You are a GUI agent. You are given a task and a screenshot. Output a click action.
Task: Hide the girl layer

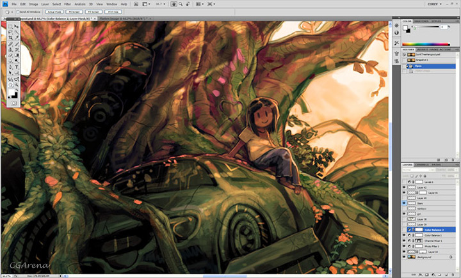click(x=404, y=213)
